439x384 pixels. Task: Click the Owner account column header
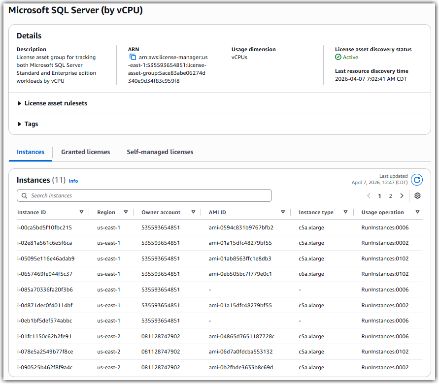161,212
